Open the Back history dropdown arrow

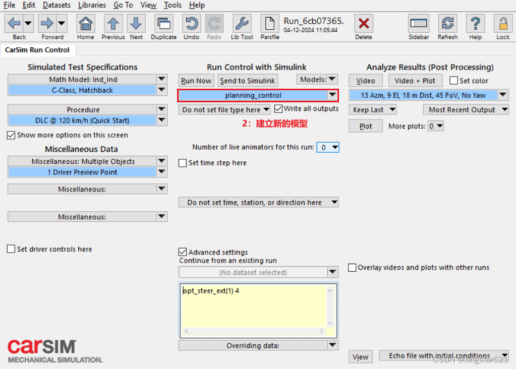pos(28,23)
